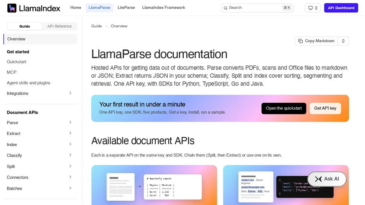Click the Overview breadcrumb link
Viewport: 365px width, 205px height.
[x=119, y=26]
